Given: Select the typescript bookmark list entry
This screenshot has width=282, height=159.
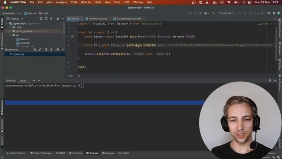Looking at the screenshot, I should [35, 54].
